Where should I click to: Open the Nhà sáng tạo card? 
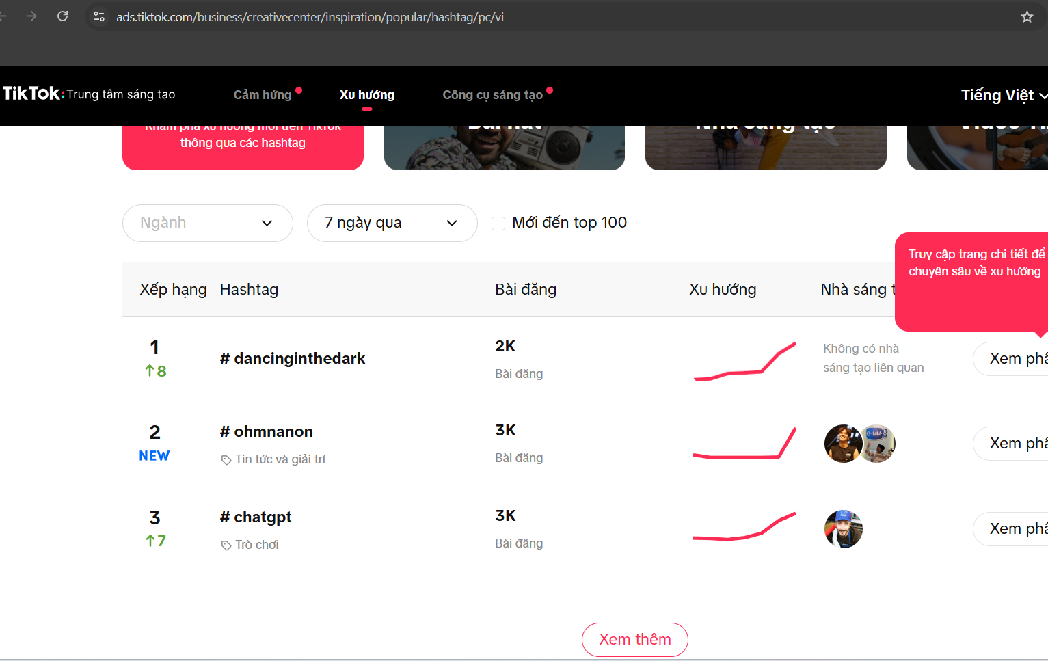pos(766,148)
